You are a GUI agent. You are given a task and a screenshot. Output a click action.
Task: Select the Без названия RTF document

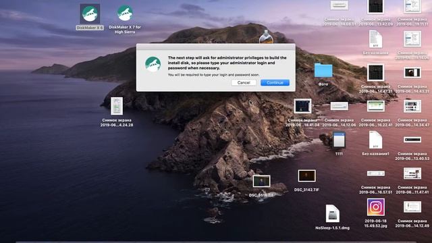(375, 39)
